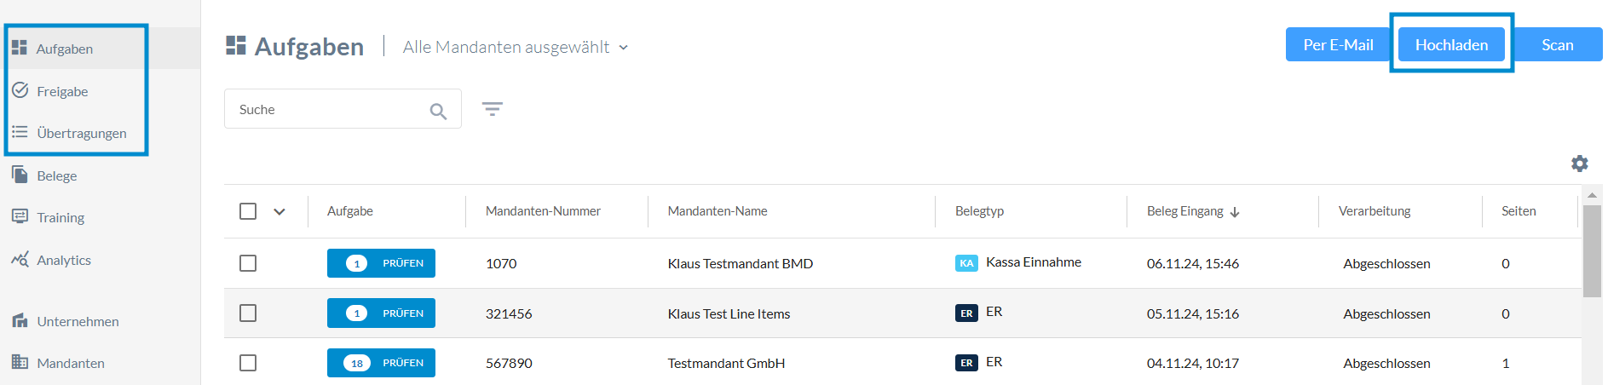Click the filter icon next to search
Viewport: 1608px width, 385px height.
(493, 109)
